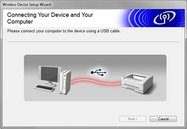Click the white computer tower illustration

(65, 82)
